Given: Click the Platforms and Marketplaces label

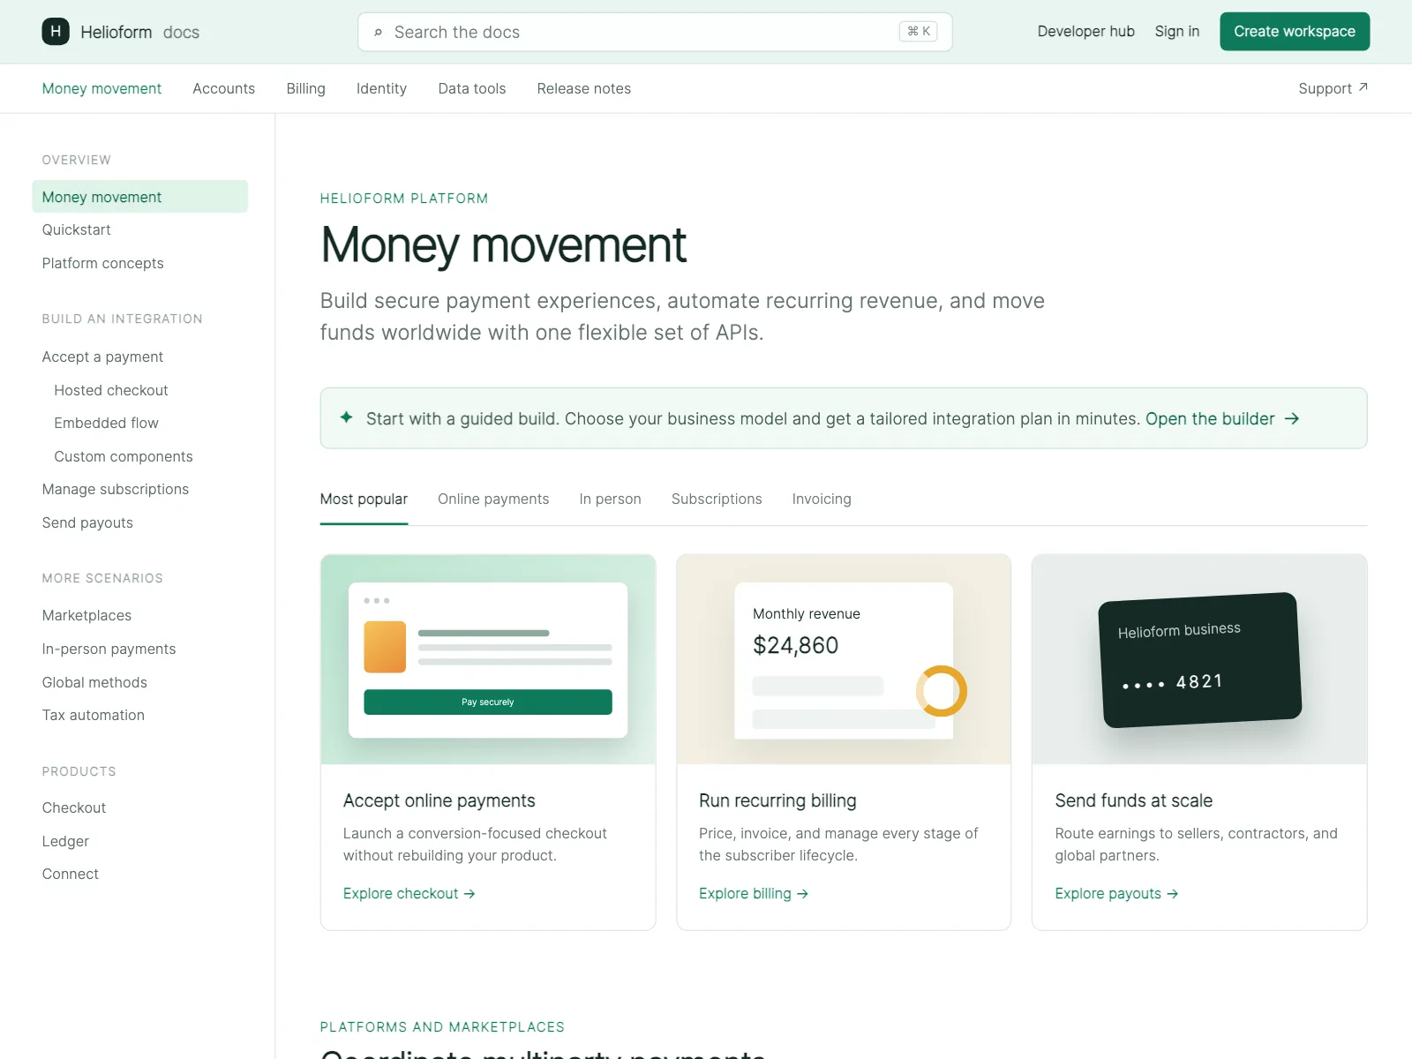Looking at the screenshot, I should click(442, 1027).
